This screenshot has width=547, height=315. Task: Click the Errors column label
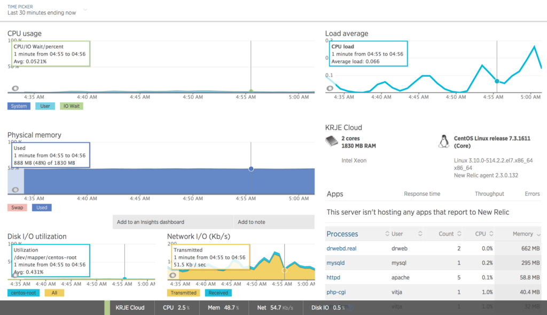point(532,194)
